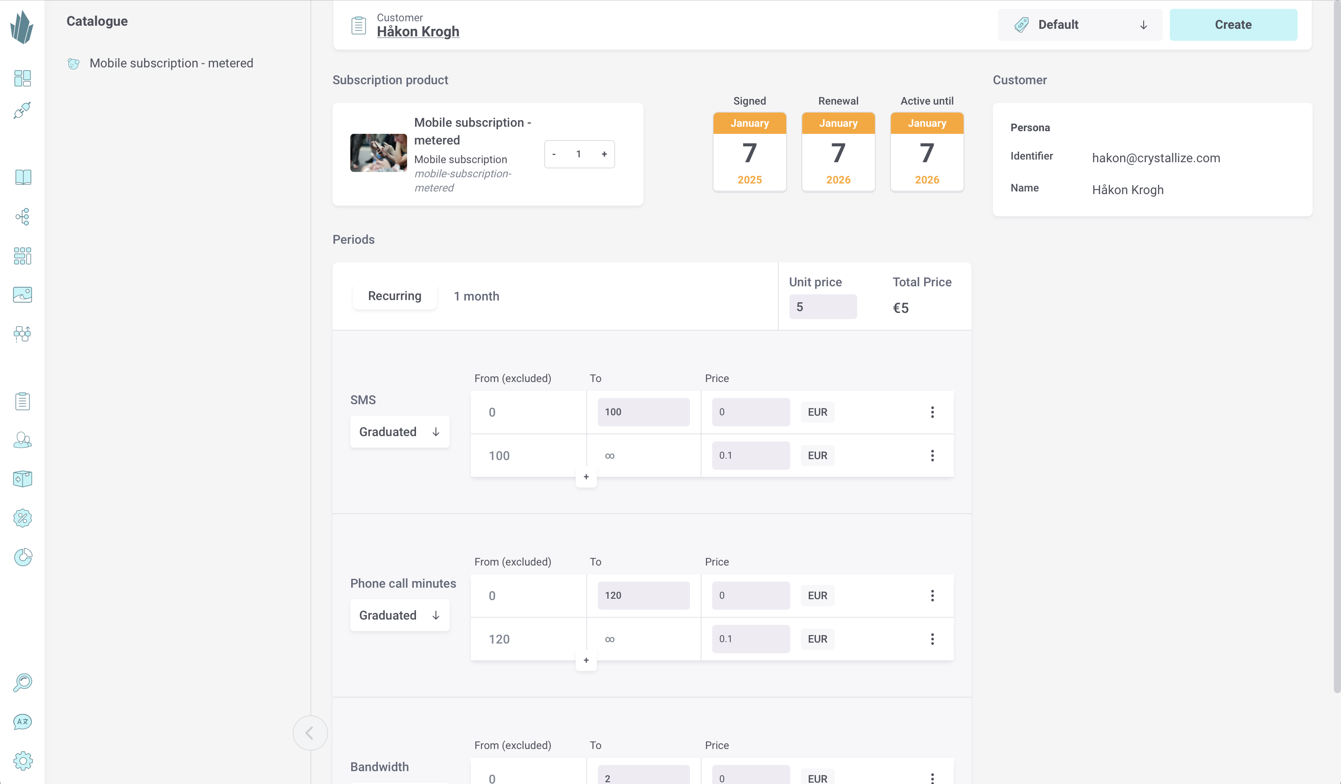Decrease the subscription quantity
Viewport: 1341px width, 784px height.
(x=554, y=154)
